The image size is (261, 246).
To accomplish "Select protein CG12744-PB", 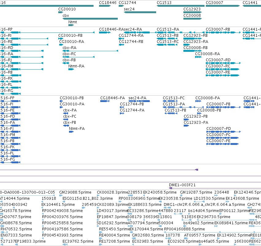I will pos(132,104).
